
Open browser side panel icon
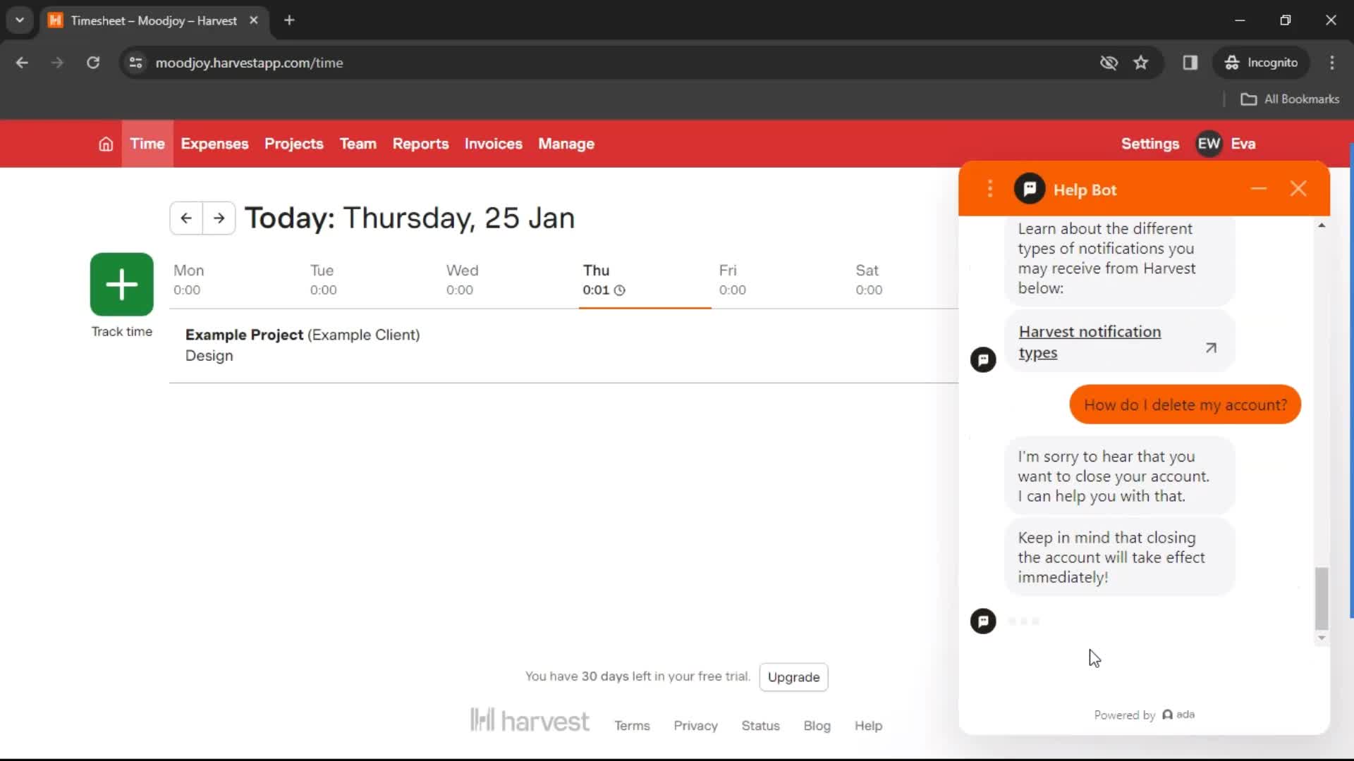[x=1190, y=63]
